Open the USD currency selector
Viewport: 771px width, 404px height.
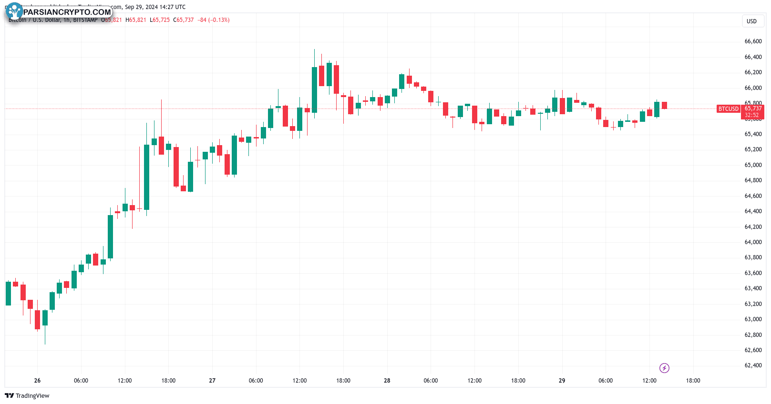coord(753,21)
